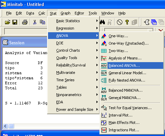Click the Copy toolbar icon

point(42,22)
